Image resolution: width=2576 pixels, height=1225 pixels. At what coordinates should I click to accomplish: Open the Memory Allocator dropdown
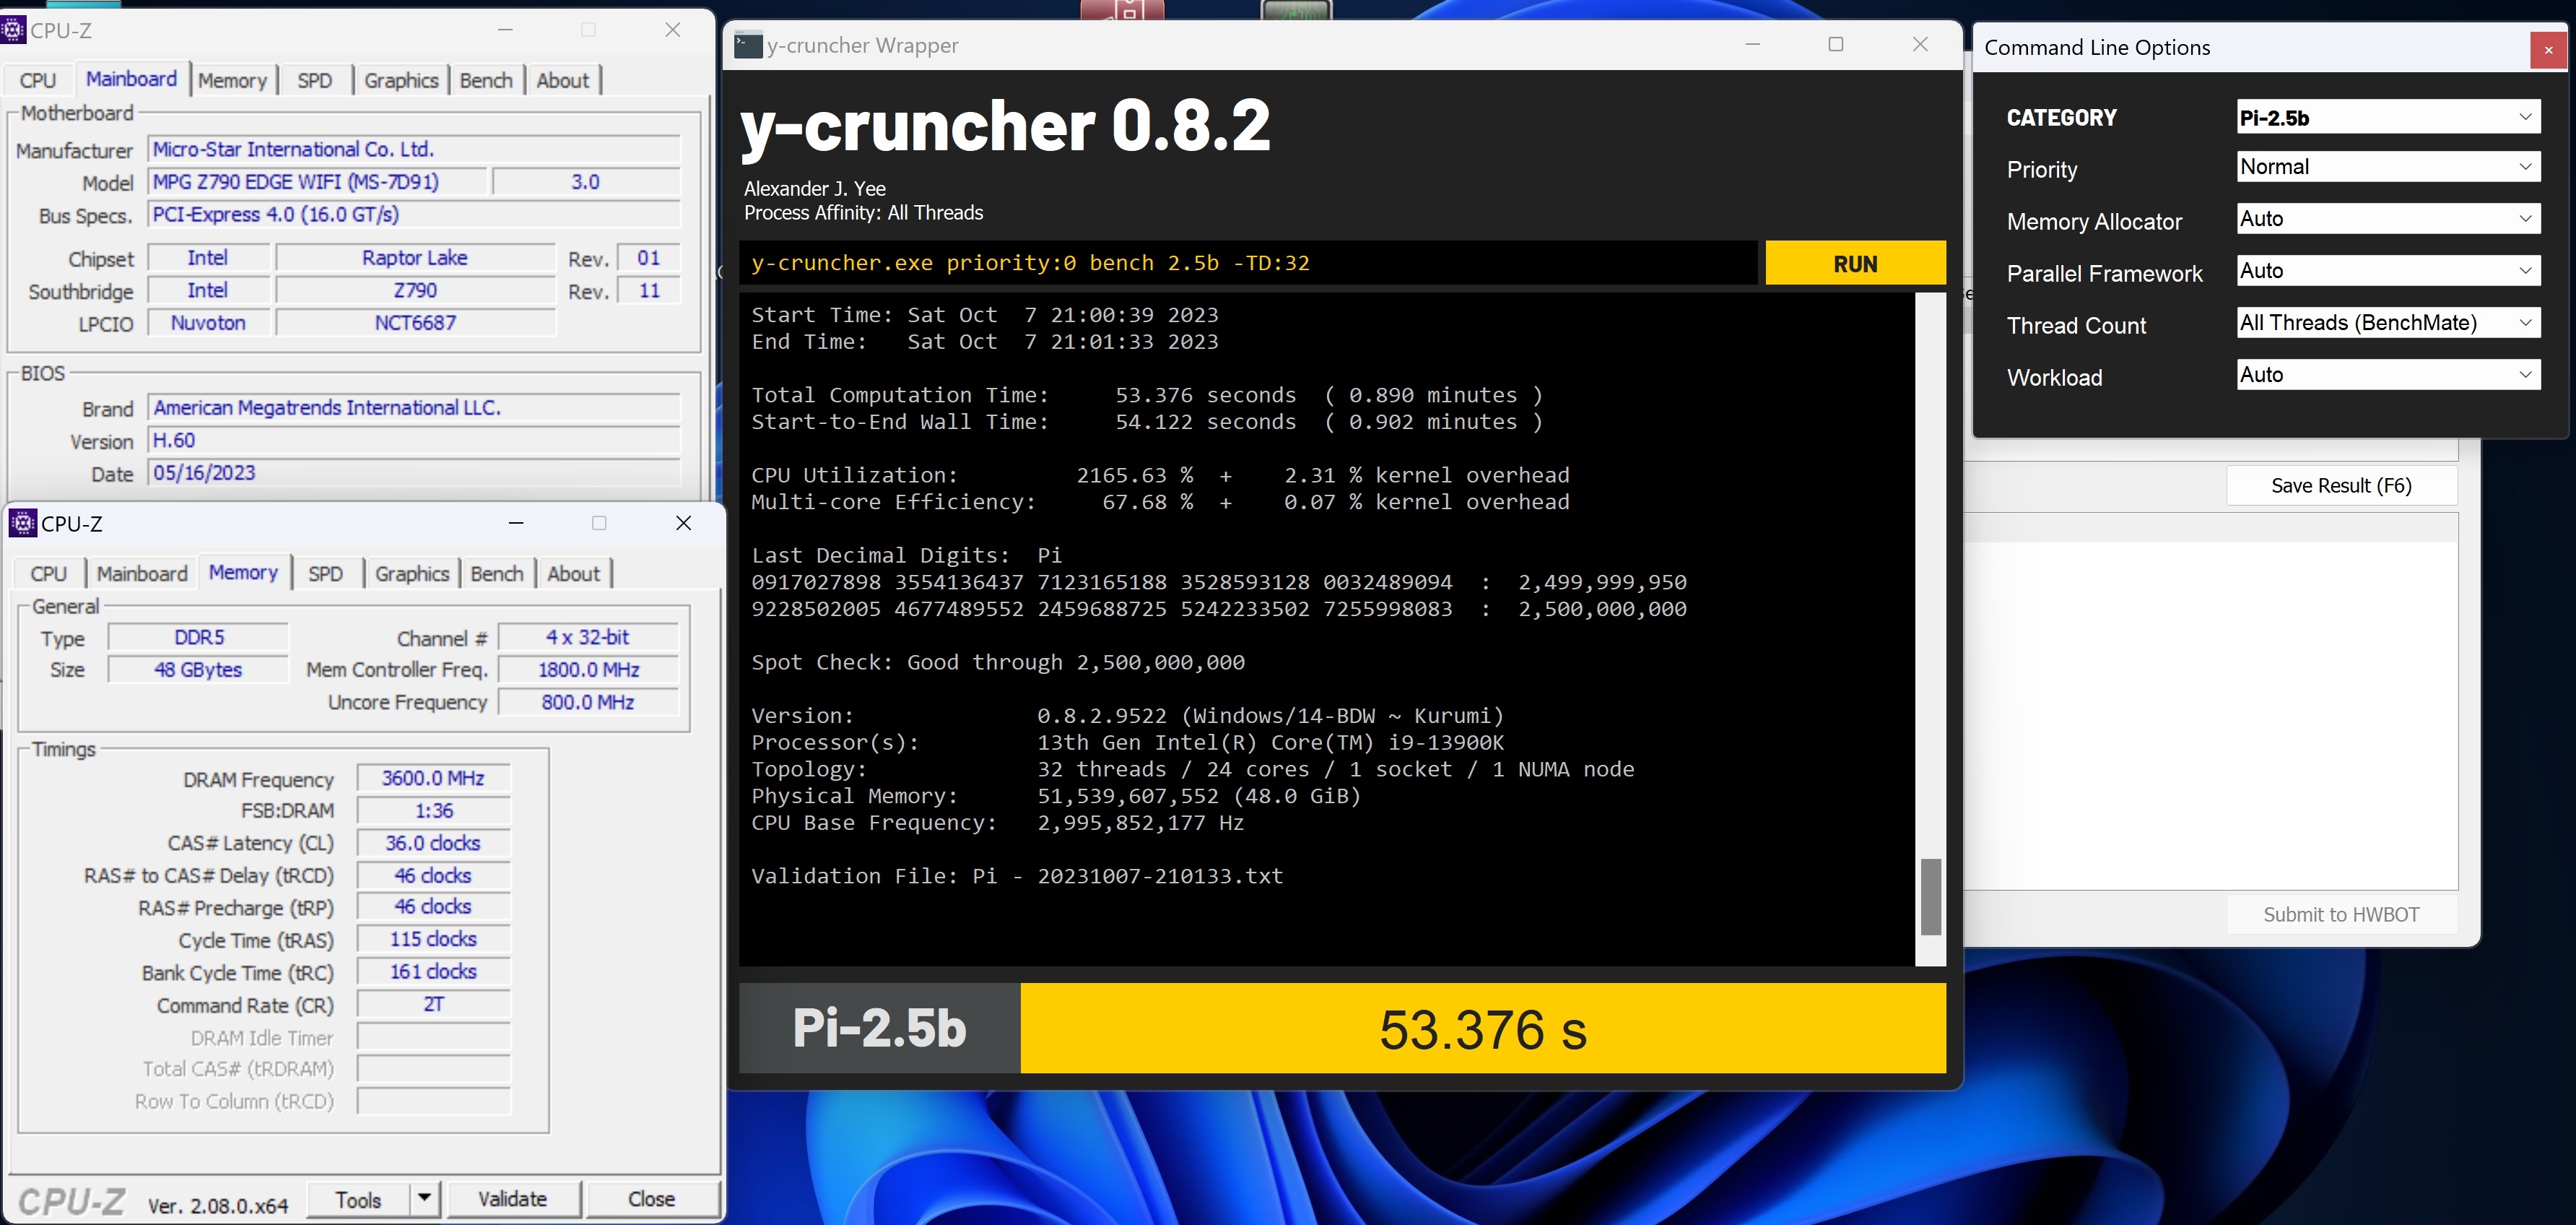coord(2525,219)
